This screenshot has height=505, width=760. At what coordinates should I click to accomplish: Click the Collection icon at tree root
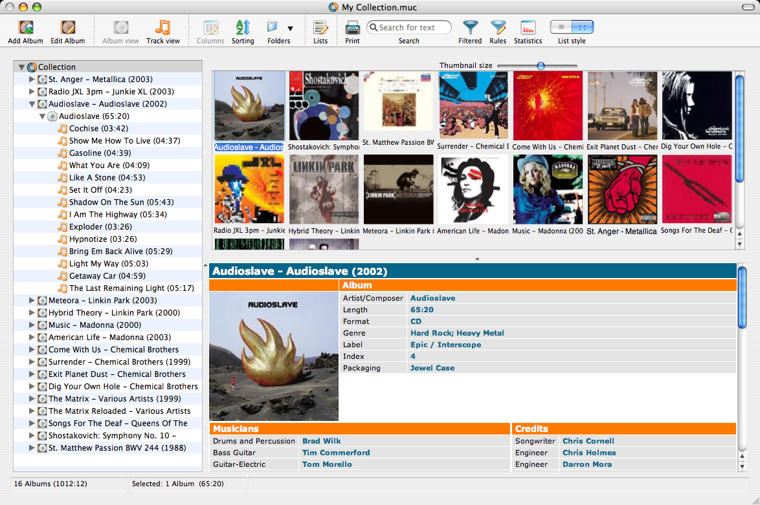pyautogui.click(x=32, y=67)
